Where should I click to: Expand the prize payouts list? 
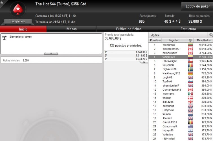point(144,62)
